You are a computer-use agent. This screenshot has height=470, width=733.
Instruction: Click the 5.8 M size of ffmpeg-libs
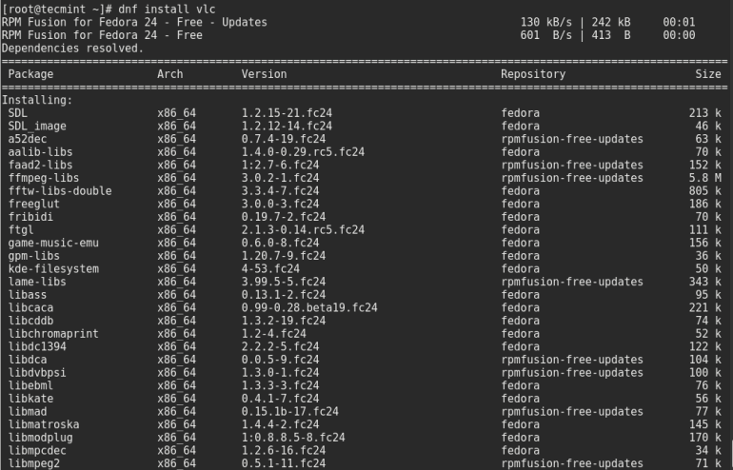[x=705, y=178]
